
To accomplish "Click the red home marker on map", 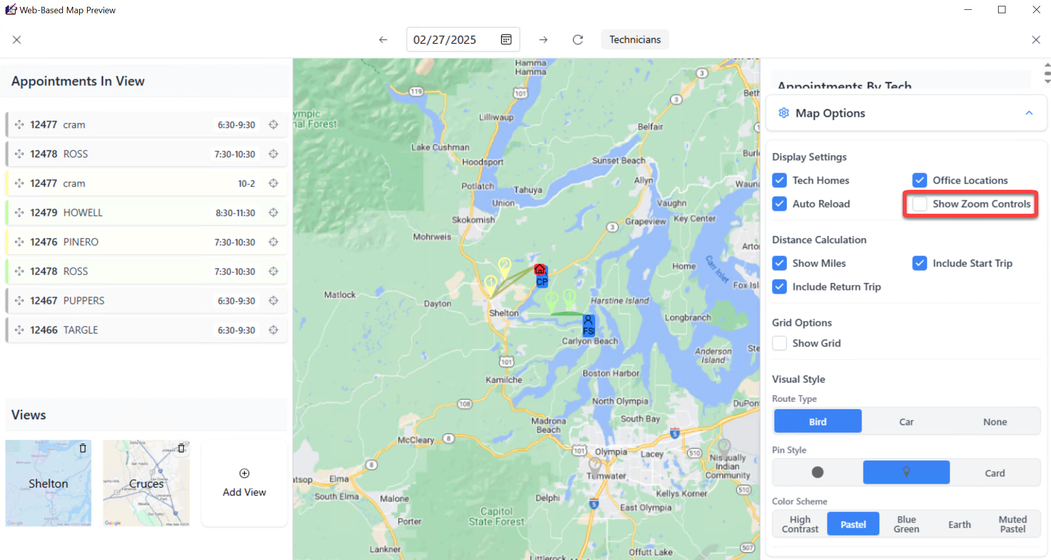I will 539,269.
